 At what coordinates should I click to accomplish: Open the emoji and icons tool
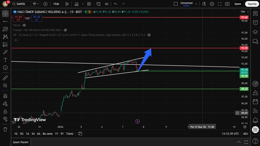(x=5, y=67)
